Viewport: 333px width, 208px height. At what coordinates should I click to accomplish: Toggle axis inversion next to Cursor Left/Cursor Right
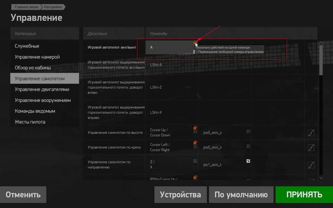point(195,146)
